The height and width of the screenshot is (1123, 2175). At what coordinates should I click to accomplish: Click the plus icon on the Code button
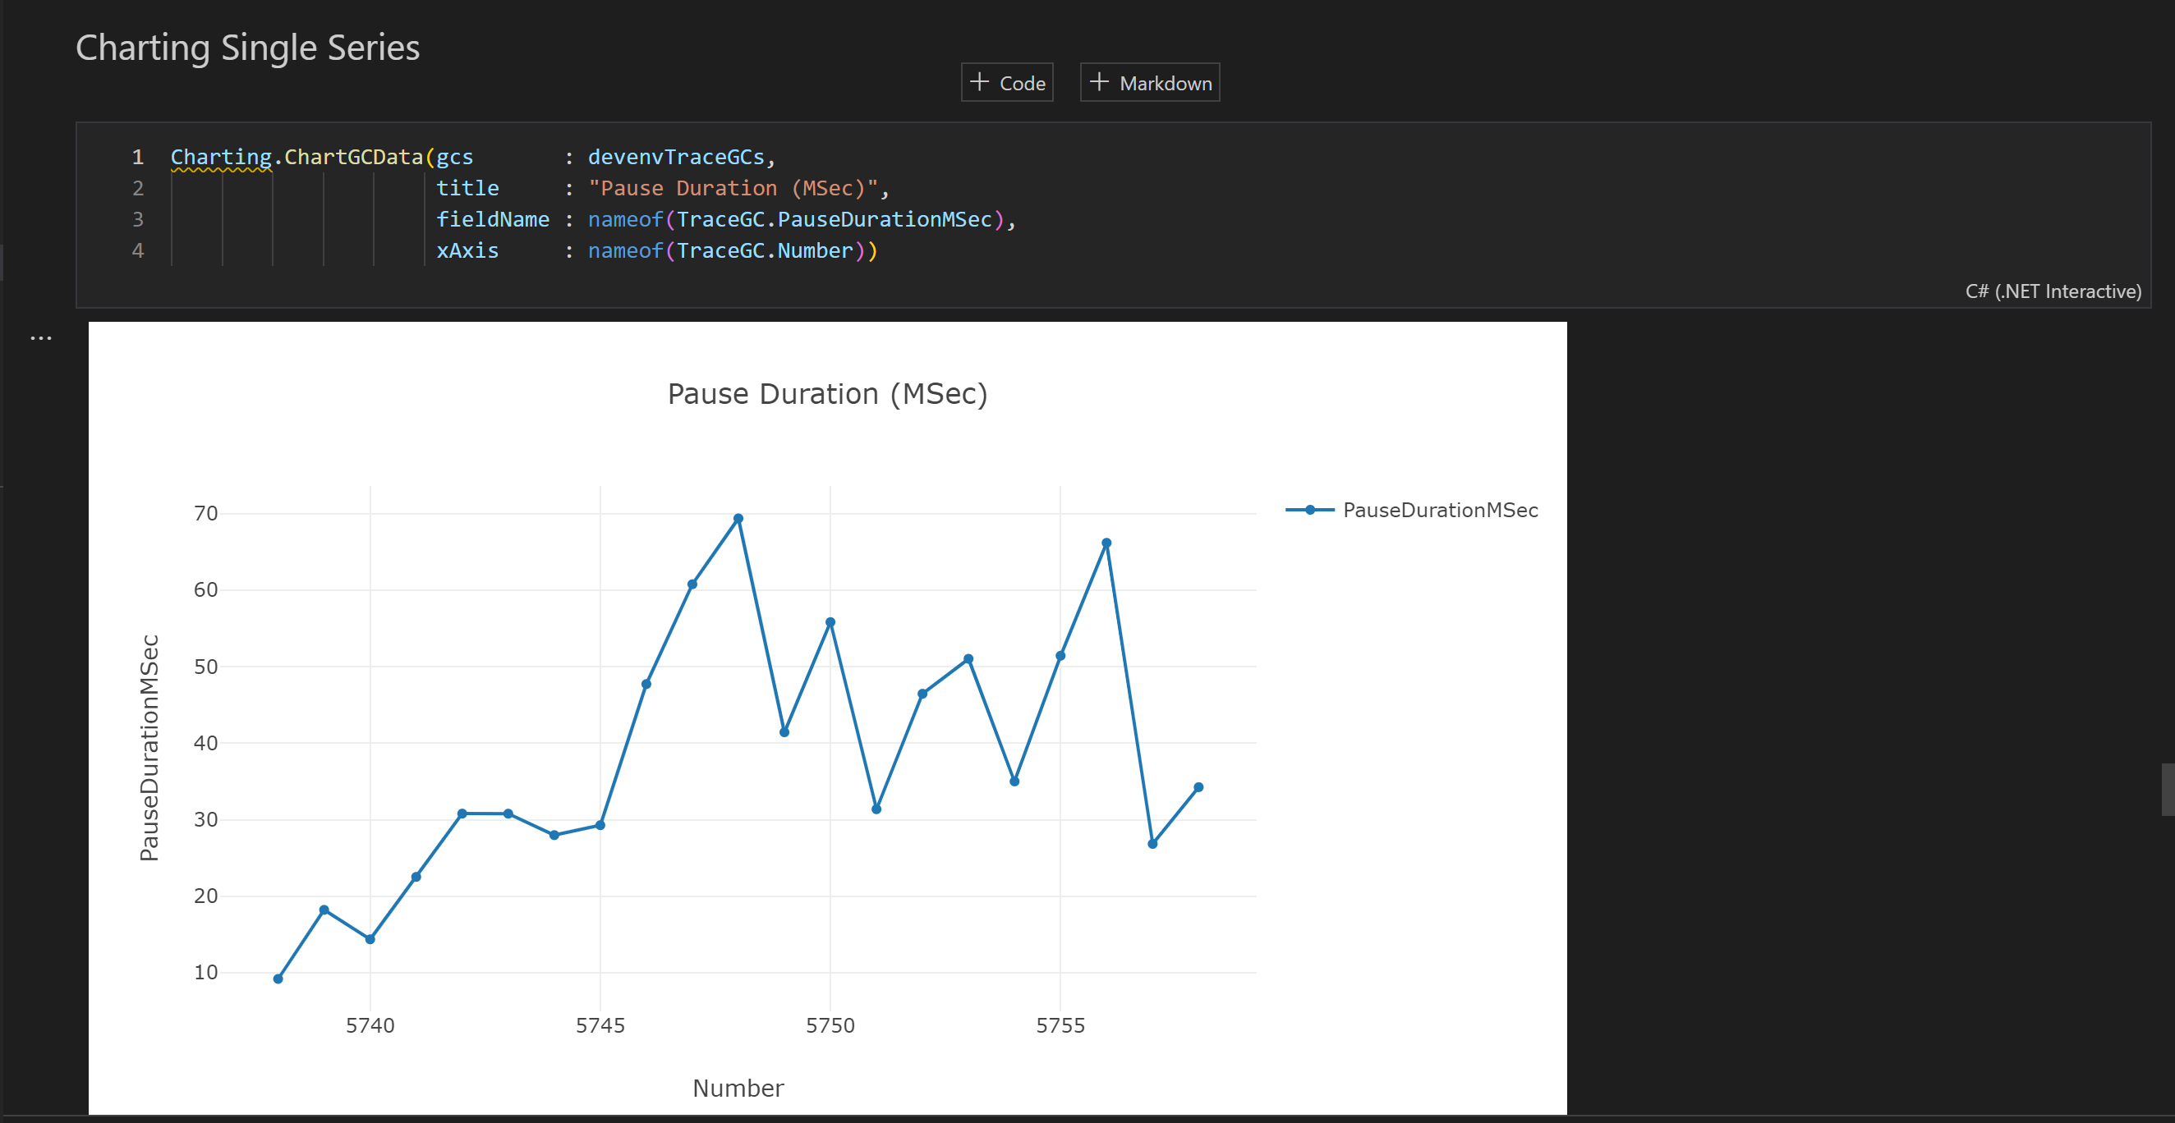click(x=978, y=82)
